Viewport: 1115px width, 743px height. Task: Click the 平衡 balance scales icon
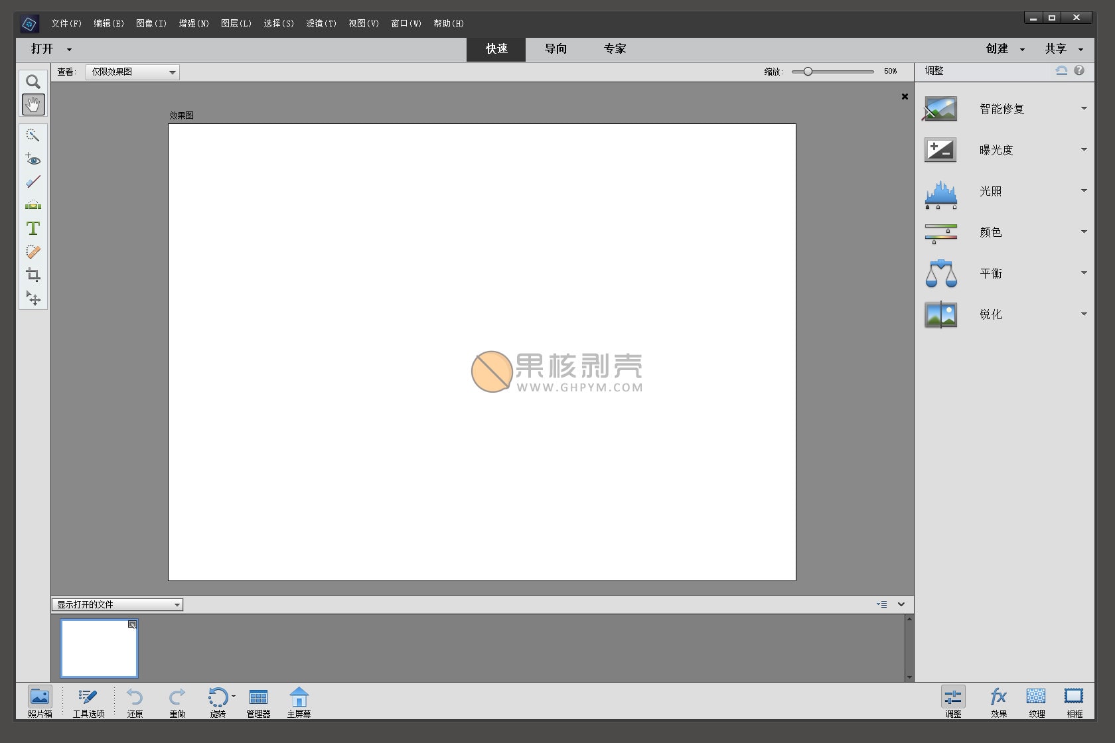point(940,273)
